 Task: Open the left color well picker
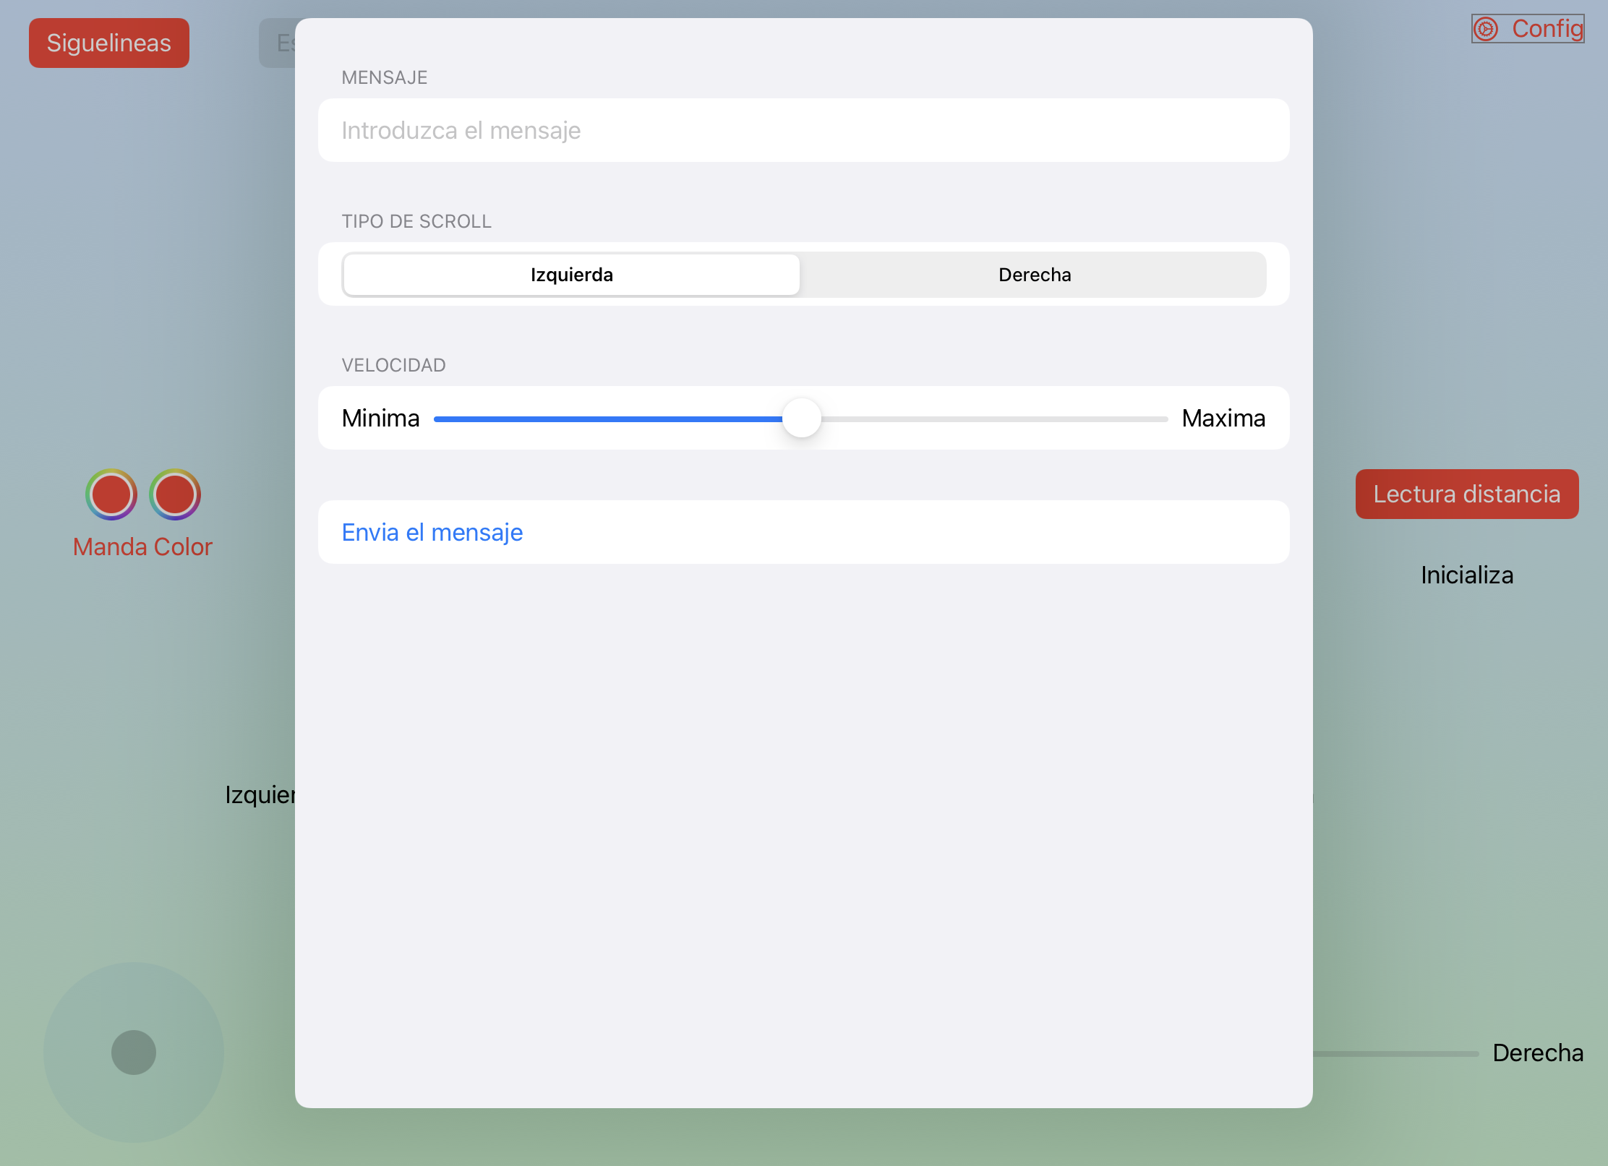point(111,494)
